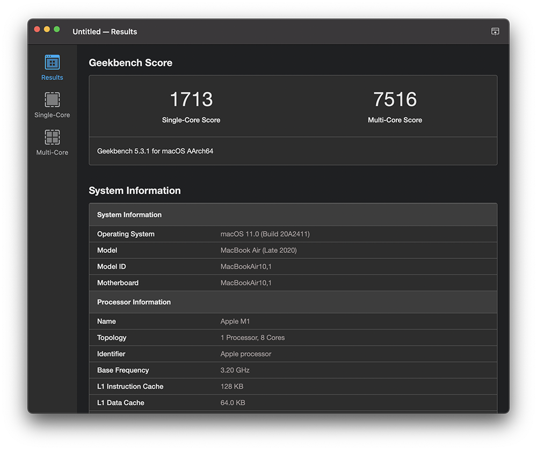This screenshot has width=537, height=450.
Task: Click the large 'System Information' section heading
Action: (135, 191)
